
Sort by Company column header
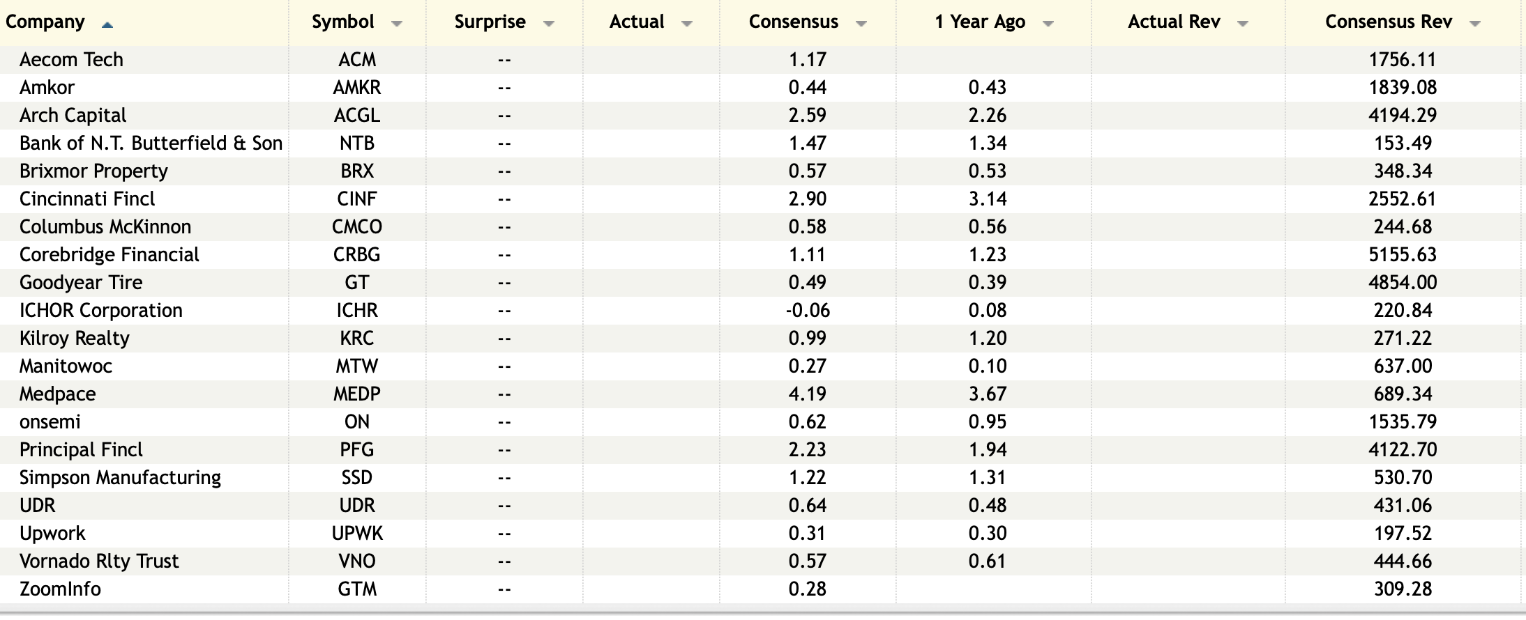point(45,22)
